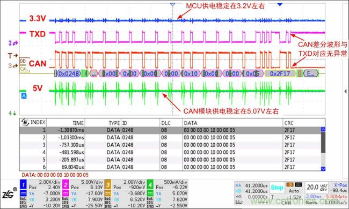
Task: Click the blue A cursor marker
Action: click(x=24, y=96)
